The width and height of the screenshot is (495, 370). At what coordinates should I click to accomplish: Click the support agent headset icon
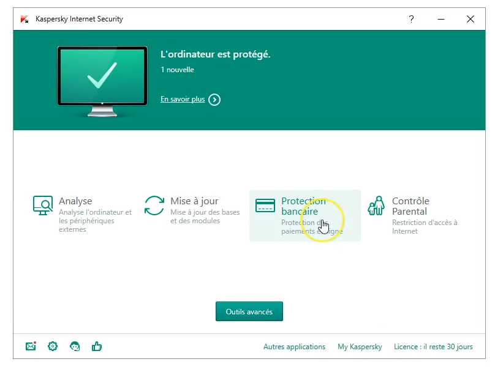tap(75, 346)
